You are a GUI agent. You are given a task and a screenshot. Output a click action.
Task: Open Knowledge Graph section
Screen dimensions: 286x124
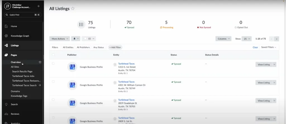click(20, 36)
